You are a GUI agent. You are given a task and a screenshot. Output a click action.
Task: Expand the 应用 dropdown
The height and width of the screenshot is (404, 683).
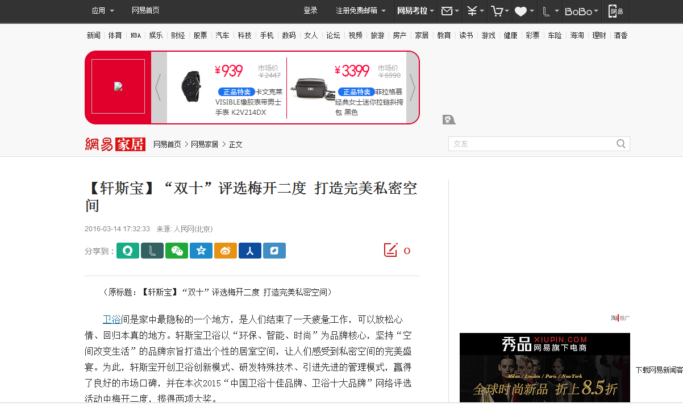click(103, 11)
